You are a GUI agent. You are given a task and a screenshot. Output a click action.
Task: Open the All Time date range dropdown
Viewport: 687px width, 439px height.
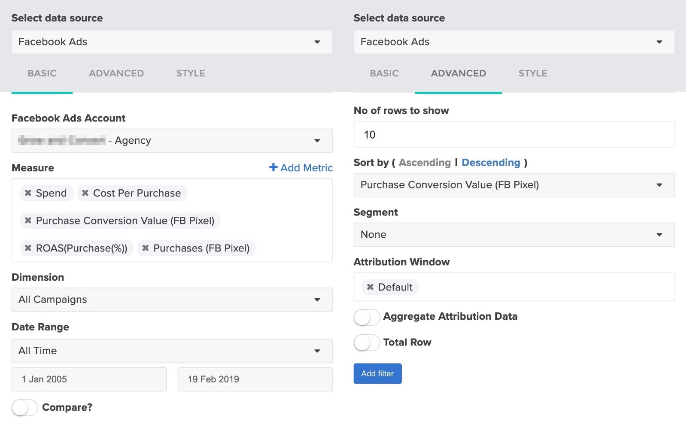point(172,351)
